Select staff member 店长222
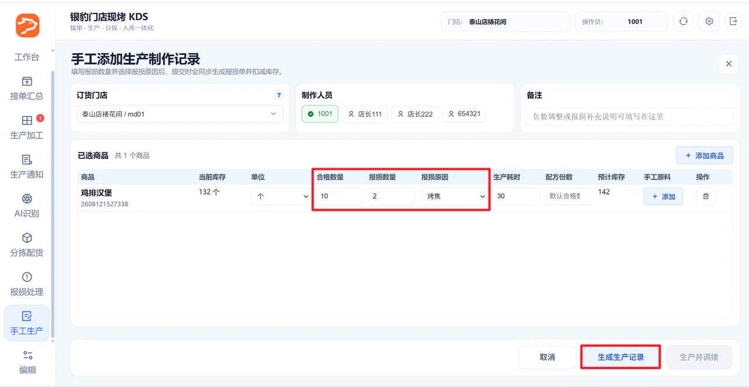This screenshot has height=388, width=749. [415, 114]
